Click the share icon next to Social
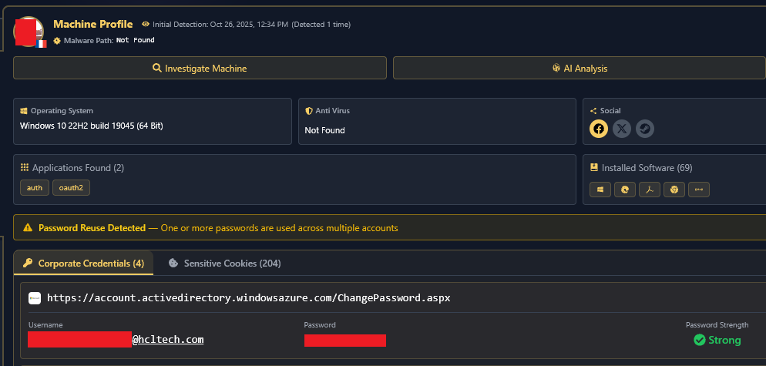Viewport: 766px width, 366px height. [x=593, y=111]
